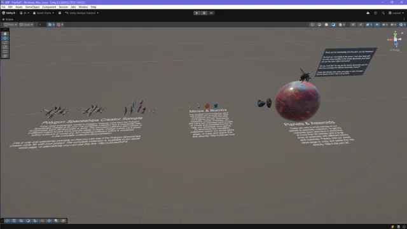
Task: Open the Asset Store dropdown
Action: point(43,13)
